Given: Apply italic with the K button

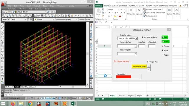Looking at the screenshot, I should coord(112,13).
